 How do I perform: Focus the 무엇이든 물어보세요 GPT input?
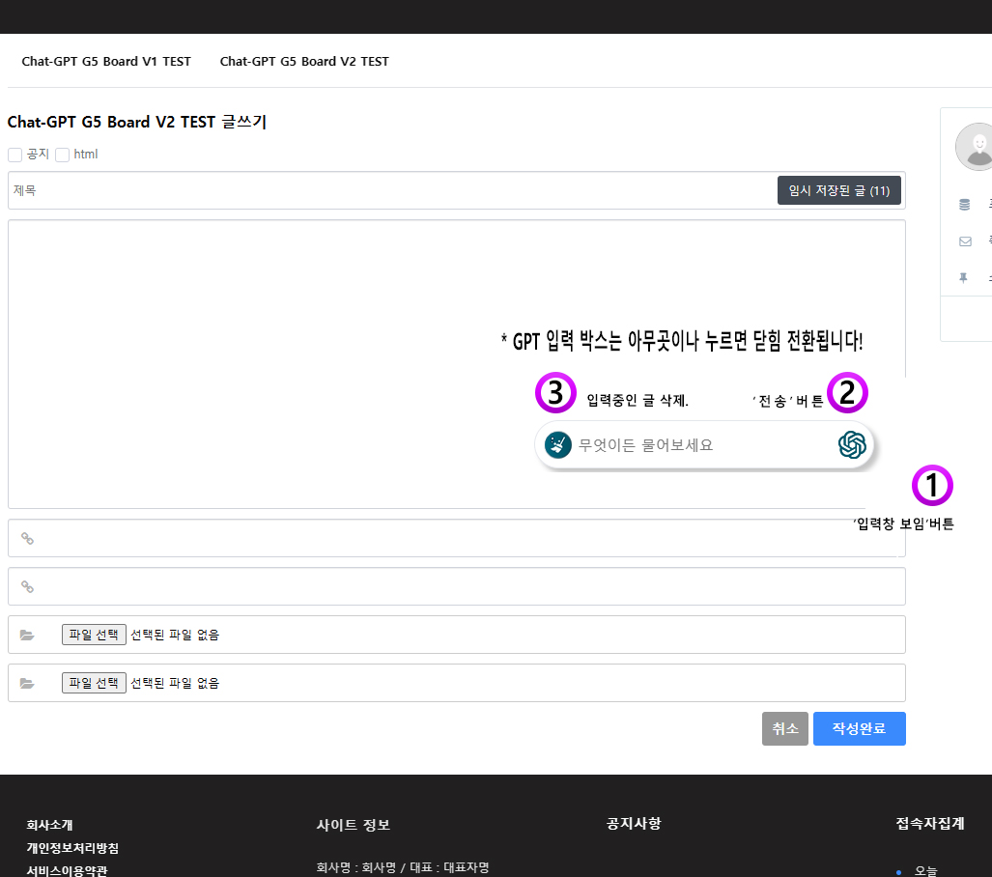704,445
